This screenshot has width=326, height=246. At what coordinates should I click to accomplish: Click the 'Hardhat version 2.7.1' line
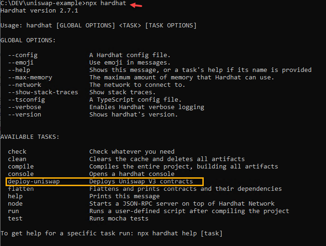(x=39, y=10)
